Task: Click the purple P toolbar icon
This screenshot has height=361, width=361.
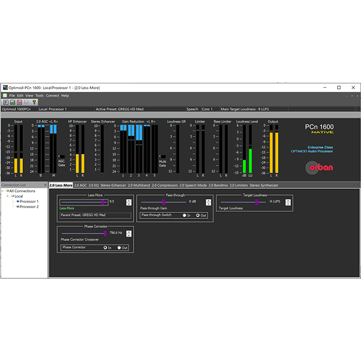Action: click(4, 102)
